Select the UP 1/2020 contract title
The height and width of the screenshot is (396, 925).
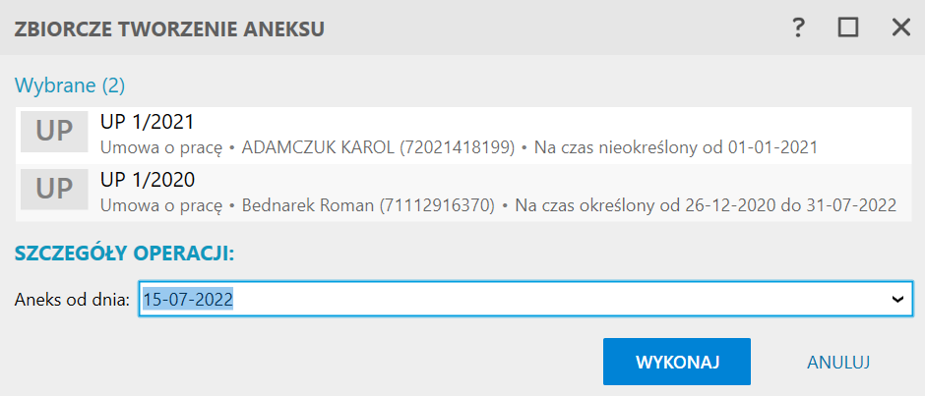pyautogui.click(x=148, y=179)
